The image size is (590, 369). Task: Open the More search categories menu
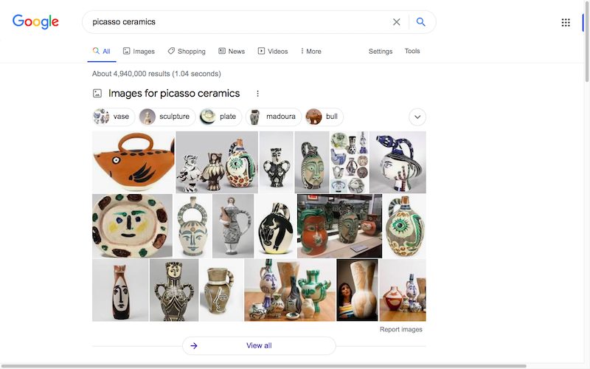pyautogui.click(x=310, y=51)
